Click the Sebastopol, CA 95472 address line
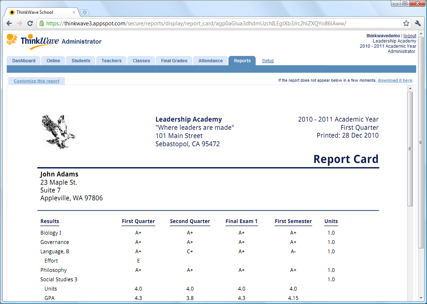Viewport: 427px width, 304px height. (x=187, y=144)
